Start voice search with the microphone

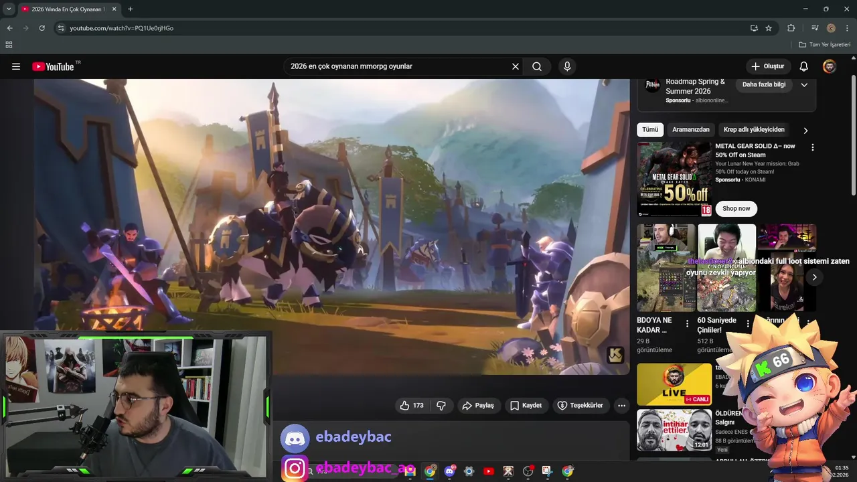(567, 66)
